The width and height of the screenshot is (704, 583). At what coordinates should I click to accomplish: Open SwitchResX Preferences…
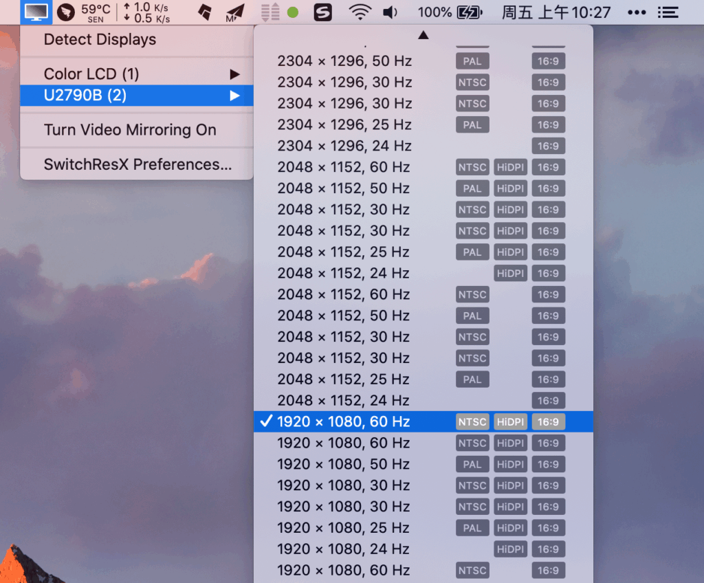pos(137,165)
